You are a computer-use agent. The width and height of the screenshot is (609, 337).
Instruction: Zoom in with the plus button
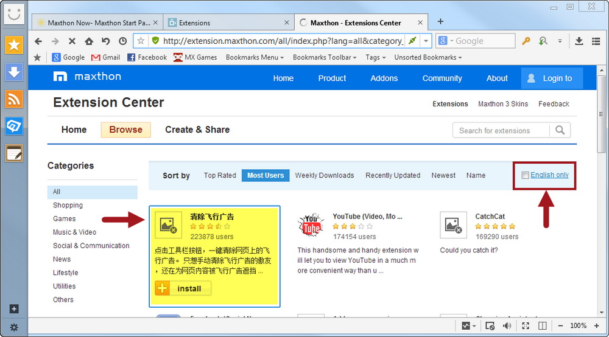597,326
